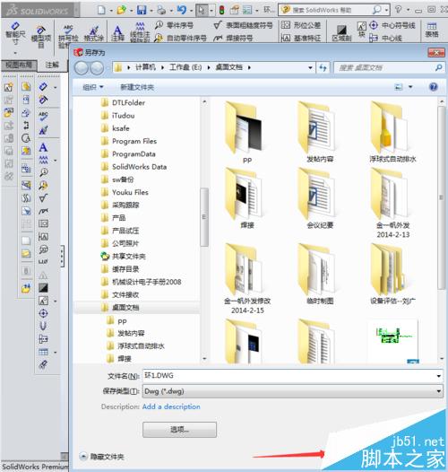Click the Back navigation button in dialog
The height and width of the screenshot is (472, 448).
tap(82, 68)
